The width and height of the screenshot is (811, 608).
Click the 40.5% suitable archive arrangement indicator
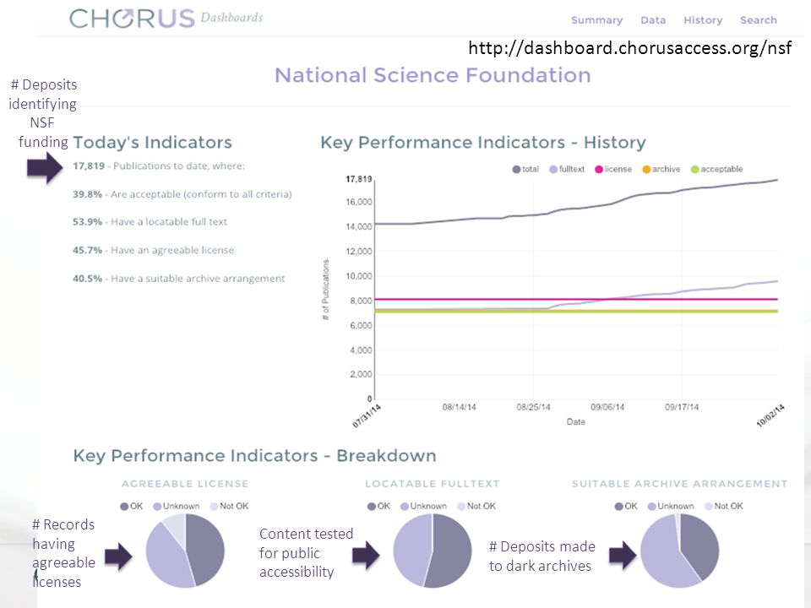point(178,279)
